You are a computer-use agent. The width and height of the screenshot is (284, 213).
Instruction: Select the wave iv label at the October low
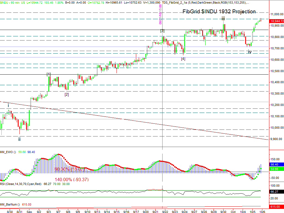point(250,52)
